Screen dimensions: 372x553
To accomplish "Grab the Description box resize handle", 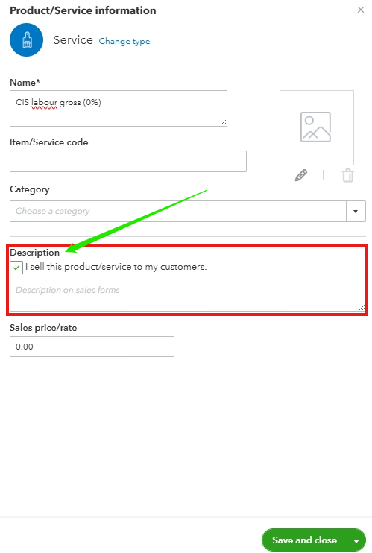I will pyautogui.click(x=362, y=308).
